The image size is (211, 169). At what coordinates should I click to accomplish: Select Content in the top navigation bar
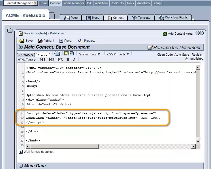tap(55, 3)
